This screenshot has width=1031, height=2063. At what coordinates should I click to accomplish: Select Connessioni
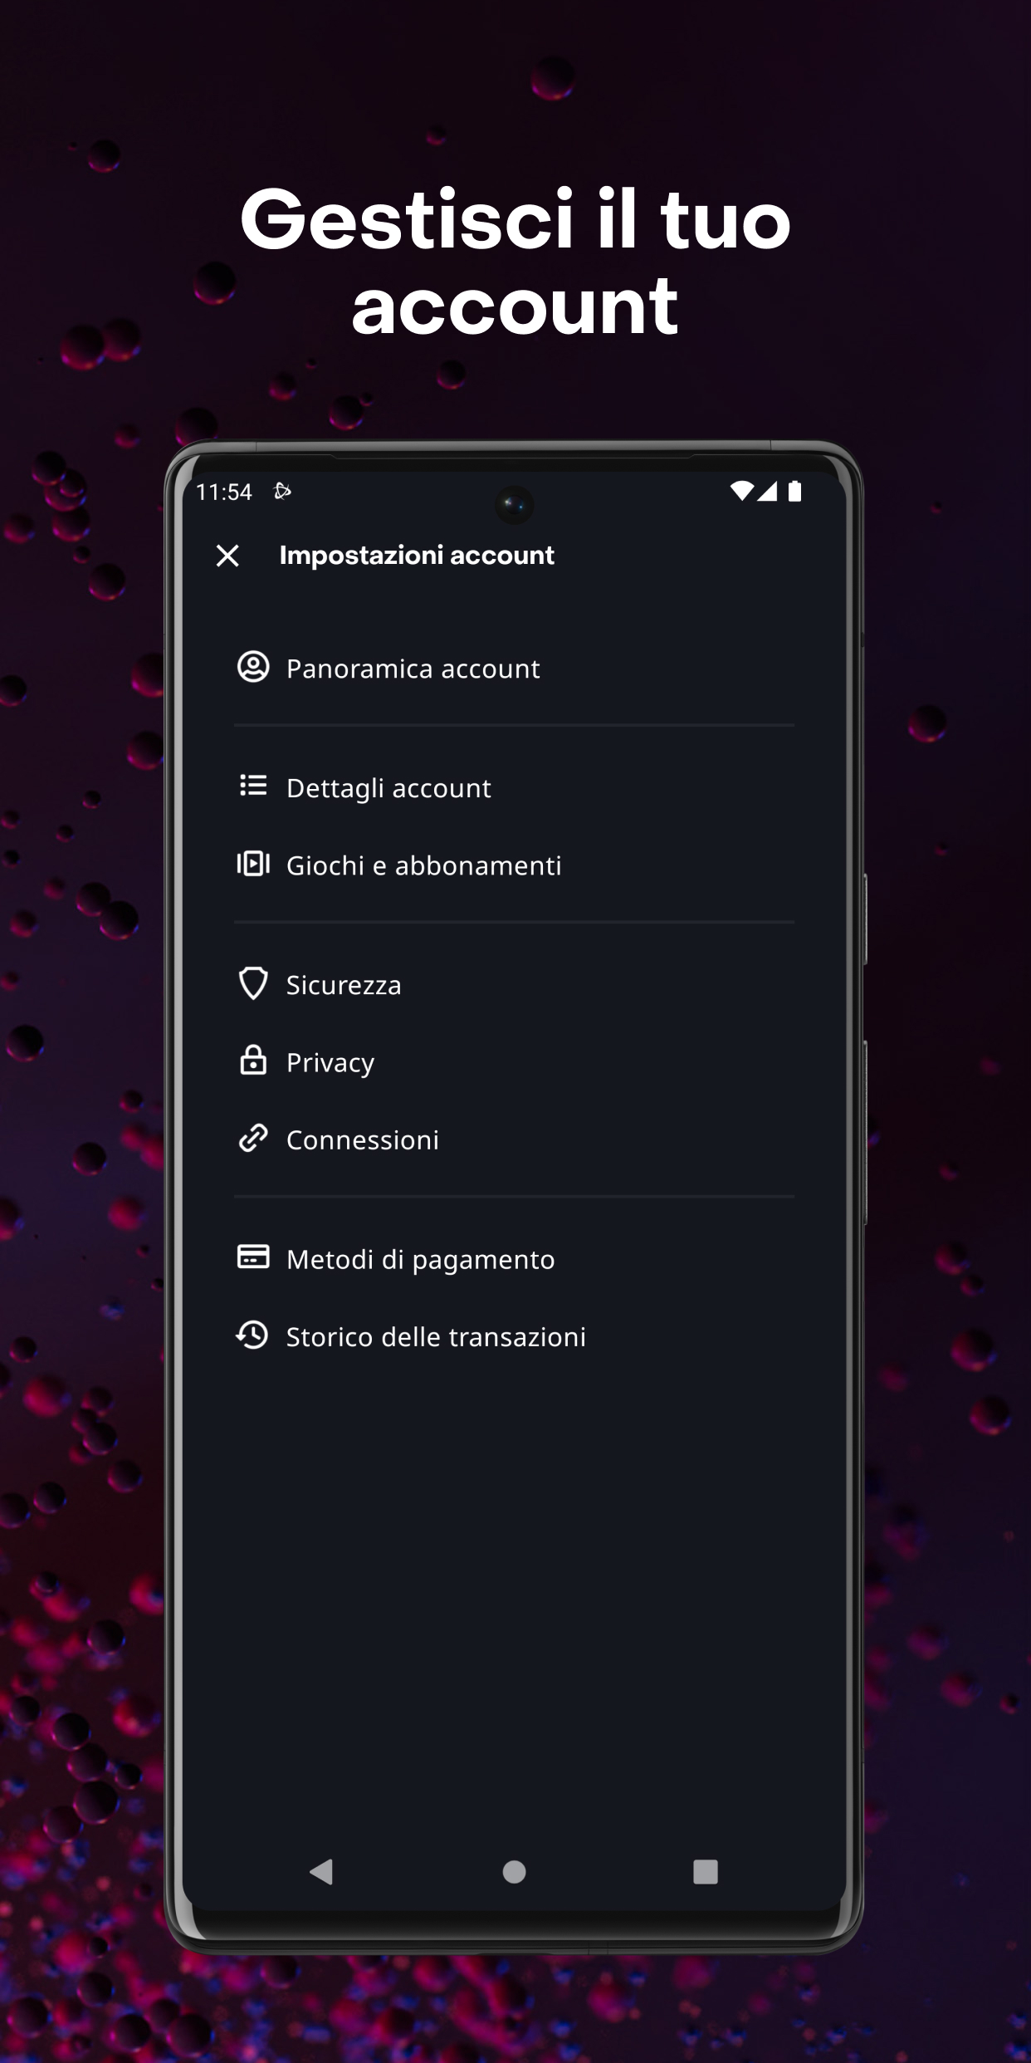coord(514,1140)
